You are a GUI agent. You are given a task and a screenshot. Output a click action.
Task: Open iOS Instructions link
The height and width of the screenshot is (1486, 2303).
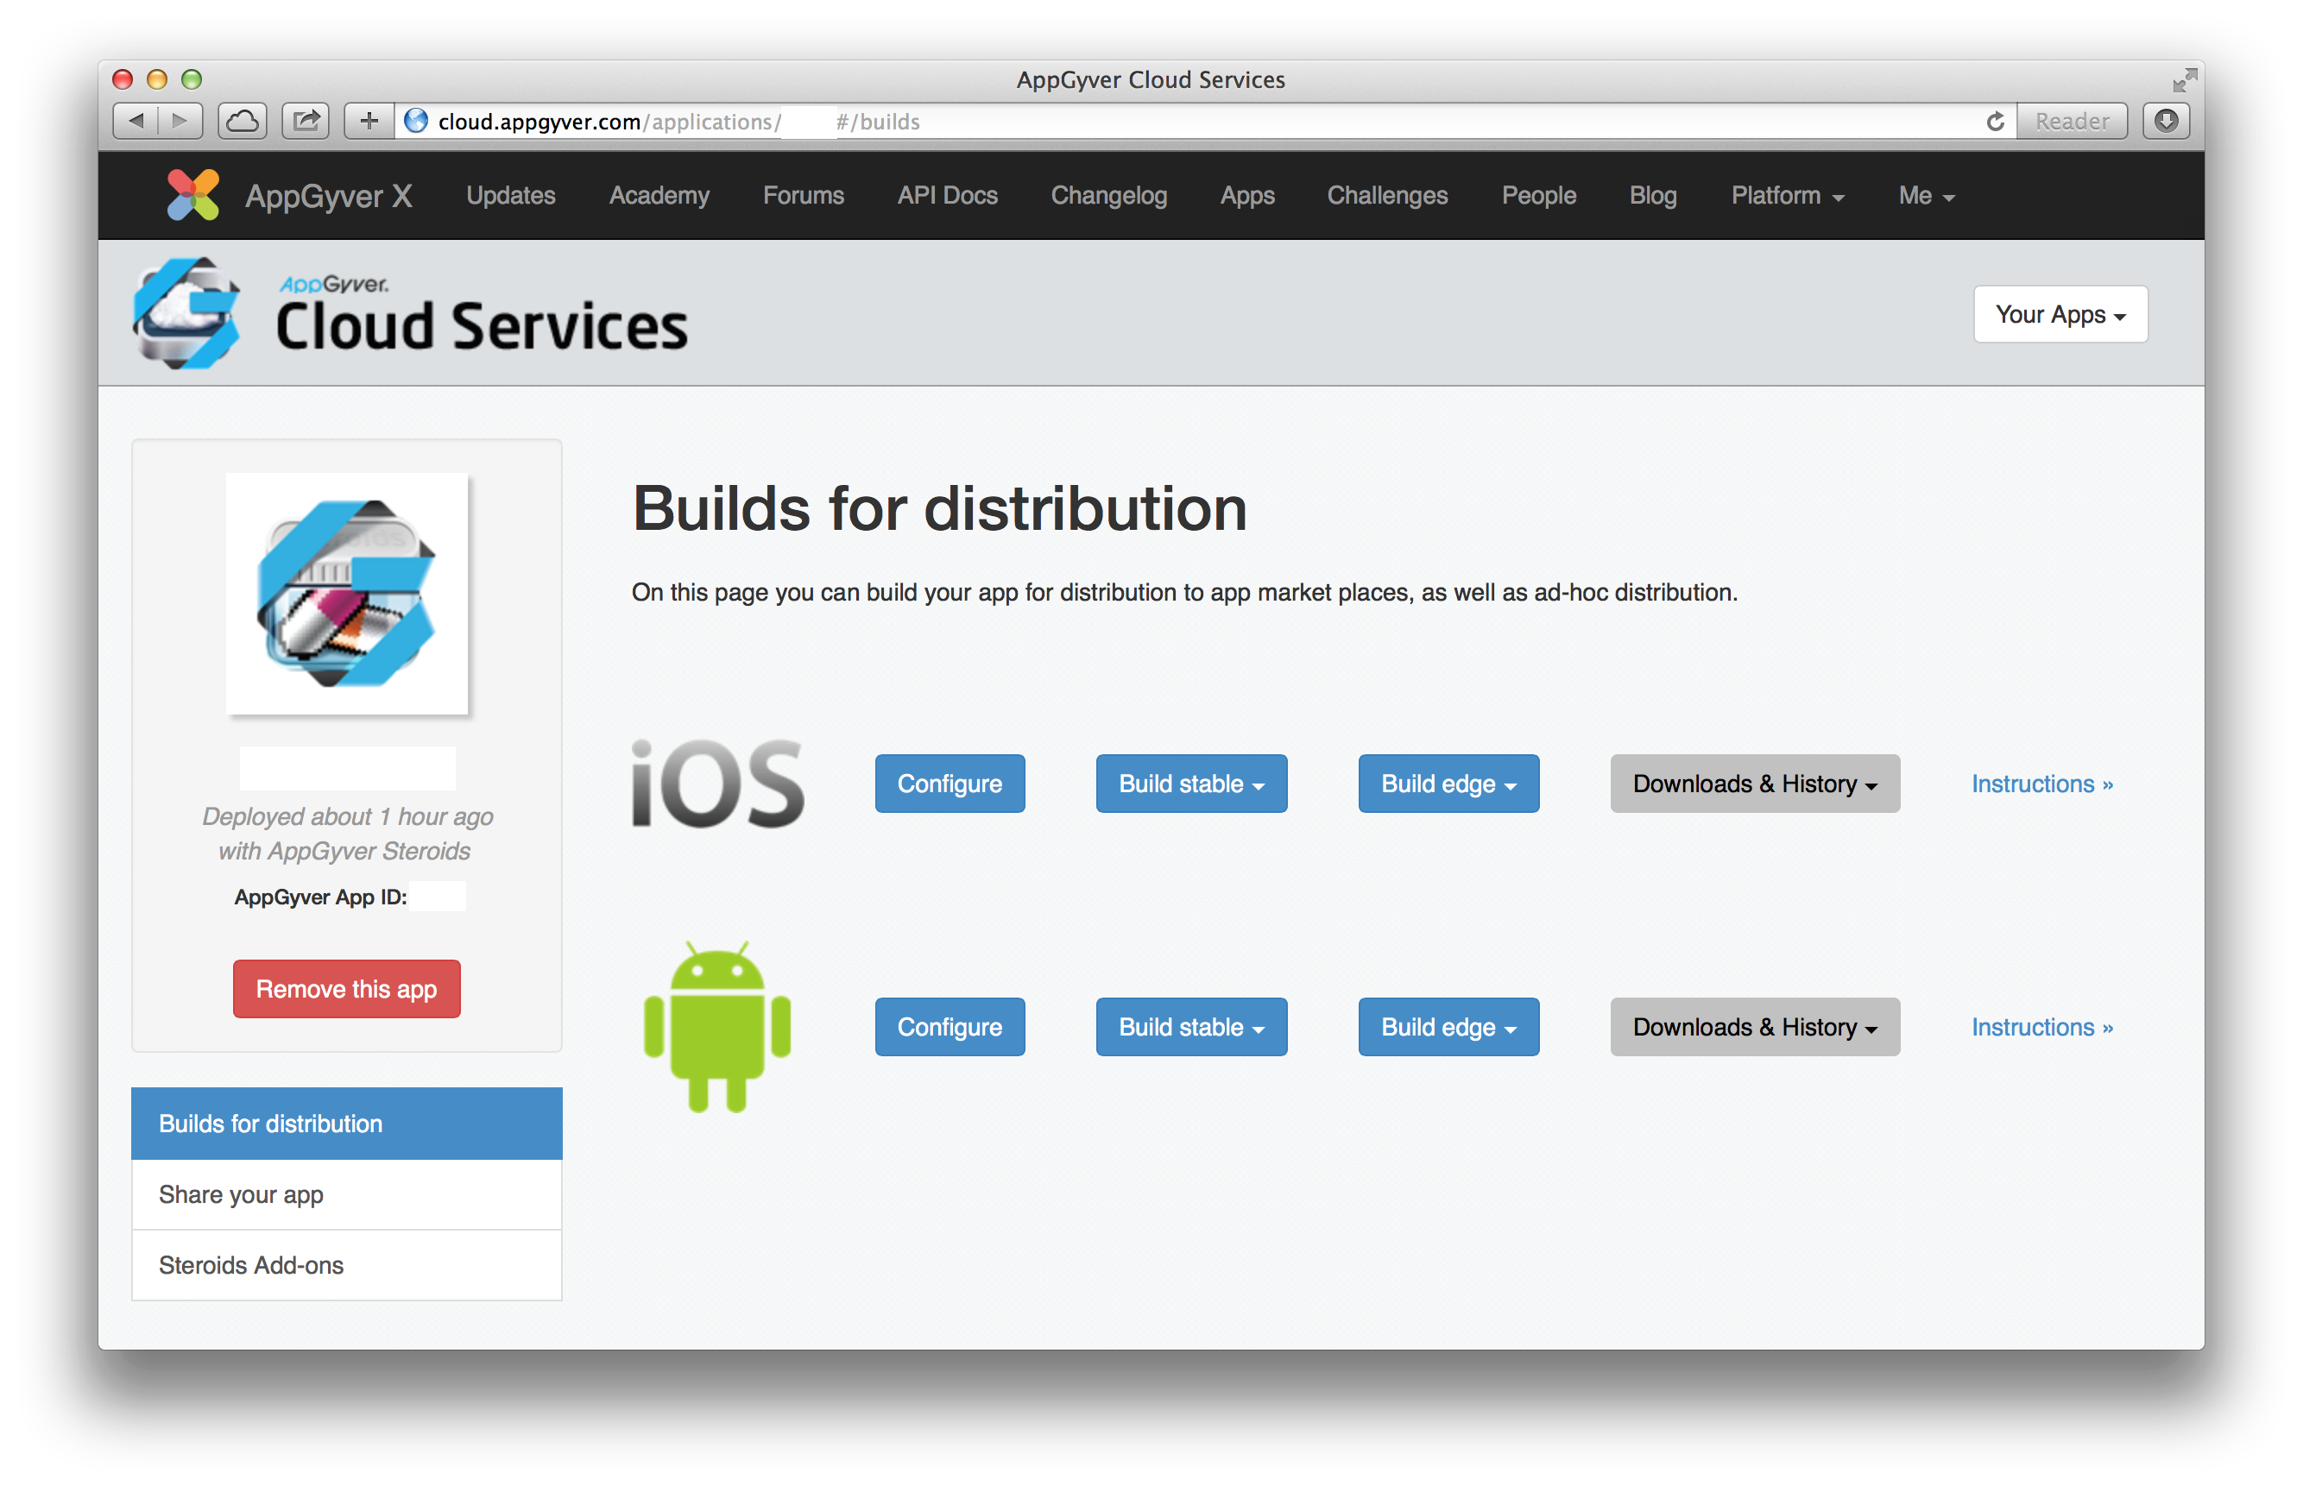2041,784
